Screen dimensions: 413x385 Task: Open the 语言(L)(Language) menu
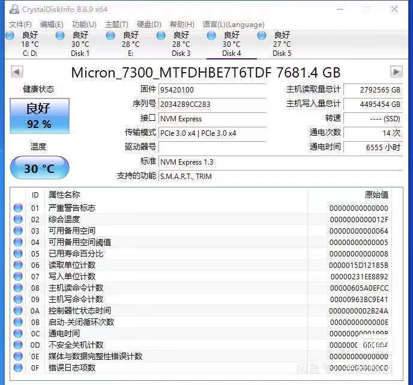click(234, 25)
